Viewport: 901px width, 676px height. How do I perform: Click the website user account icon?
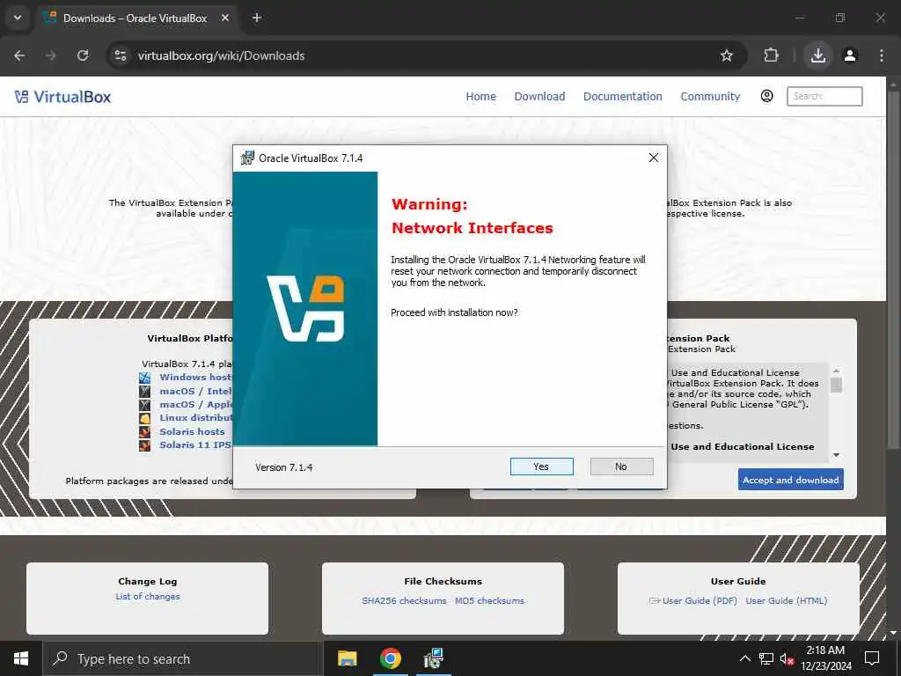(766, 96)
